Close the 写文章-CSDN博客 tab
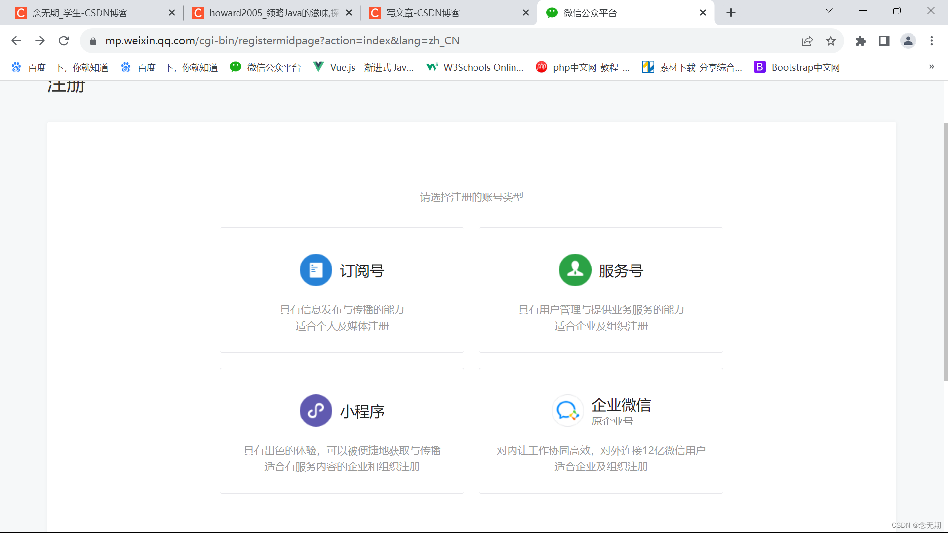948x533 pixels. [x=526, y=13]
